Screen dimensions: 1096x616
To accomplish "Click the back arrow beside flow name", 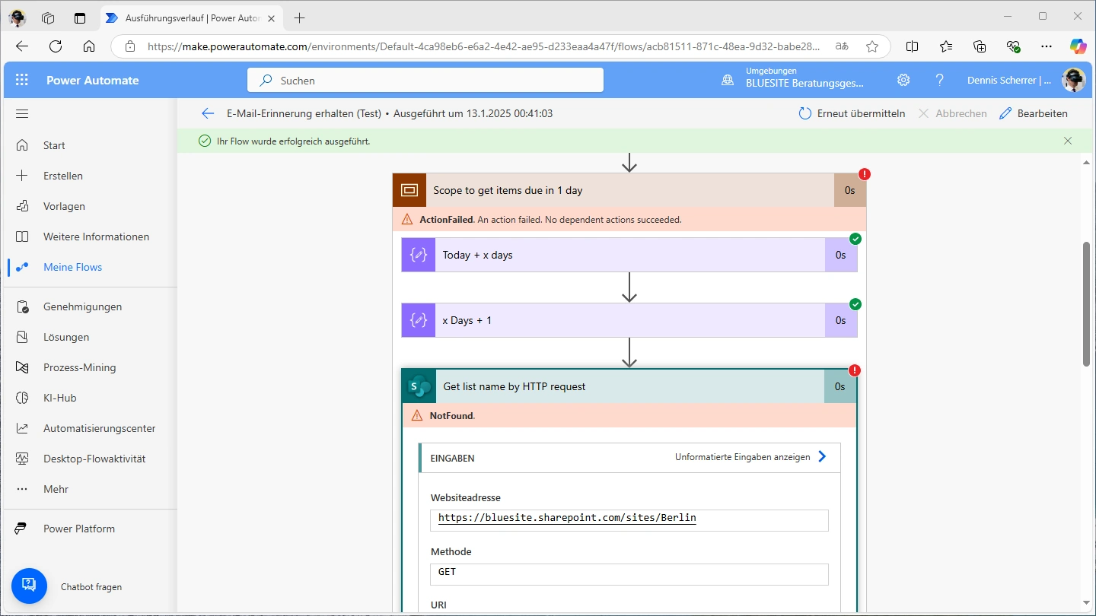I will (208, 113).
